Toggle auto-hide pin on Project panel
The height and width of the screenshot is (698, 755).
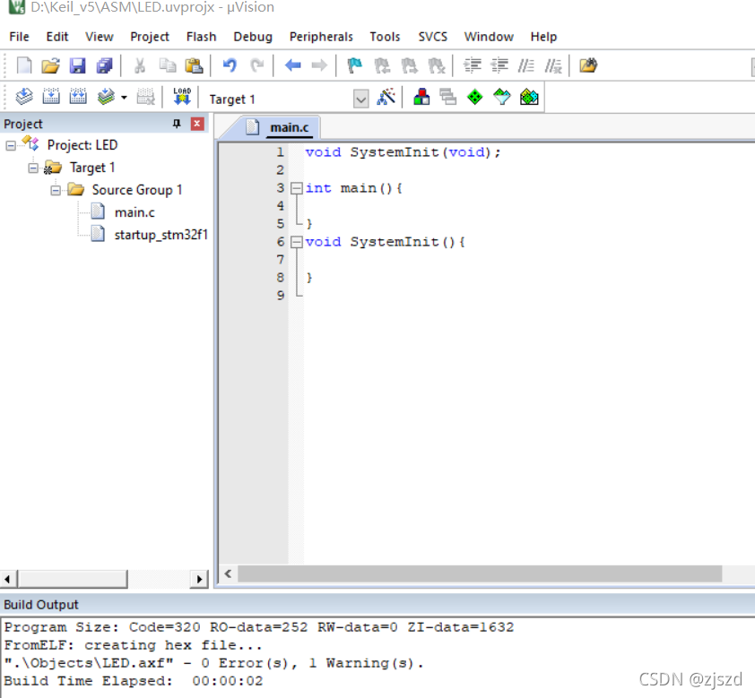[x=177, y=125]
